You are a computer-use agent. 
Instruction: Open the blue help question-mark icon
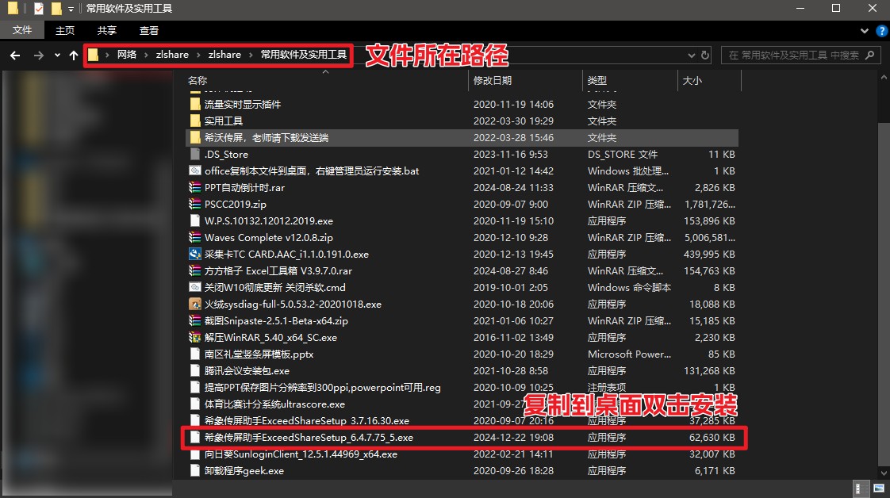(882, 31)
